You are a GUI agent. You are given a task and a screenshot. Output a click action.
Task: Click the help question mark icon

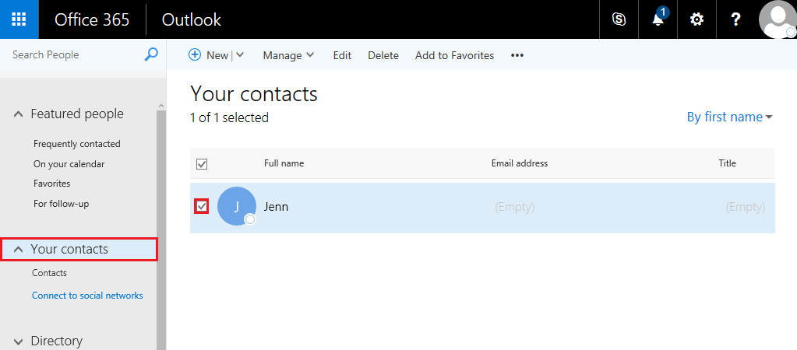coord(735,19)
